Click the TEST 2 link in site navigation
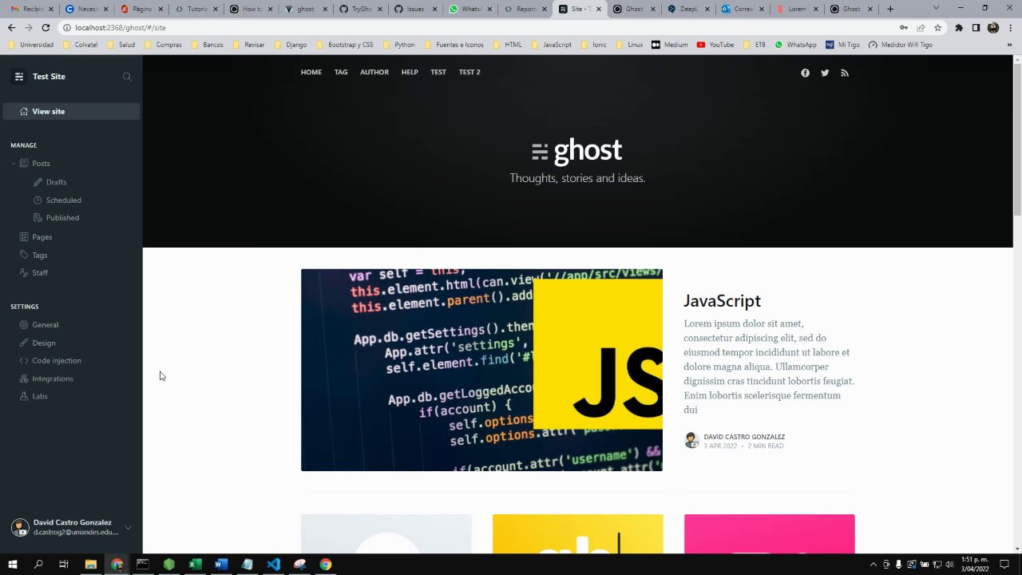This screenshot has width=1022, height=575. tap(469, 73)
